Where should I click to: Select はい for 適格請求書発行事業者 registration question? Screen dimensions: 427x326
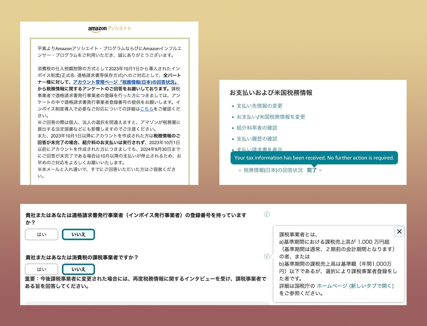tap(42, 234)
